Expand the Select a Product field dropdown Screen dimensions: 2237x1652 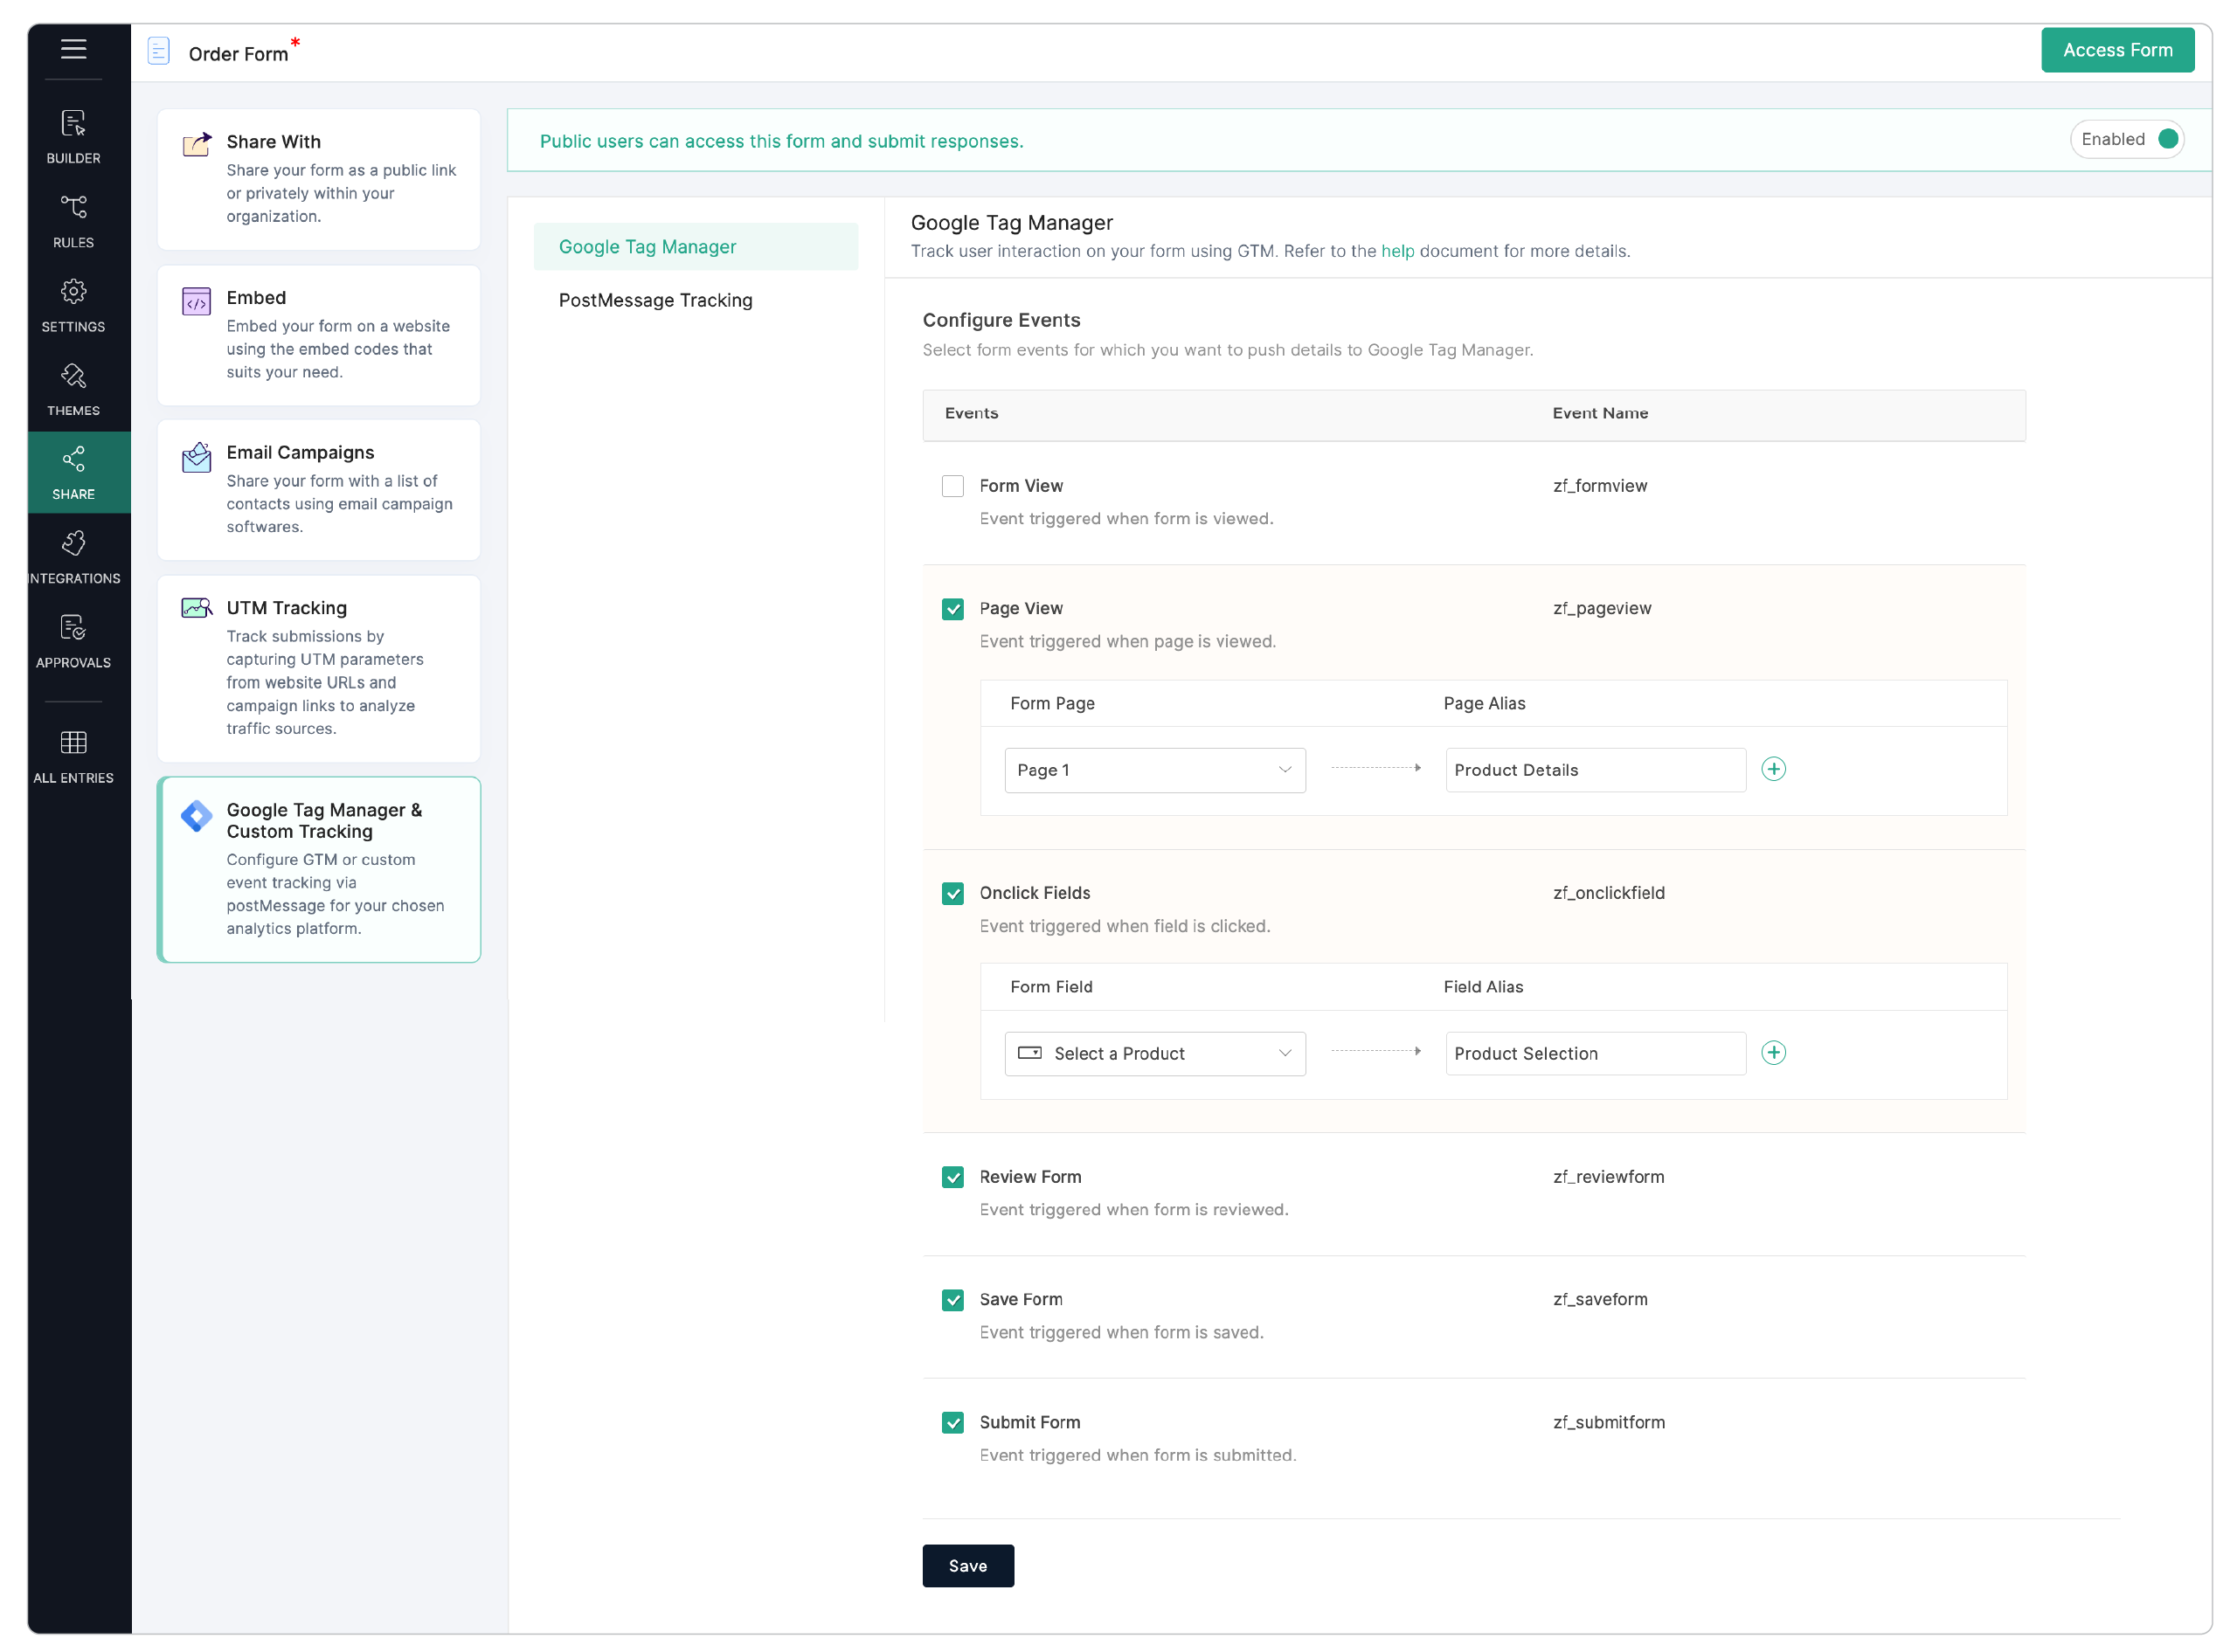coord(1155,1053)
